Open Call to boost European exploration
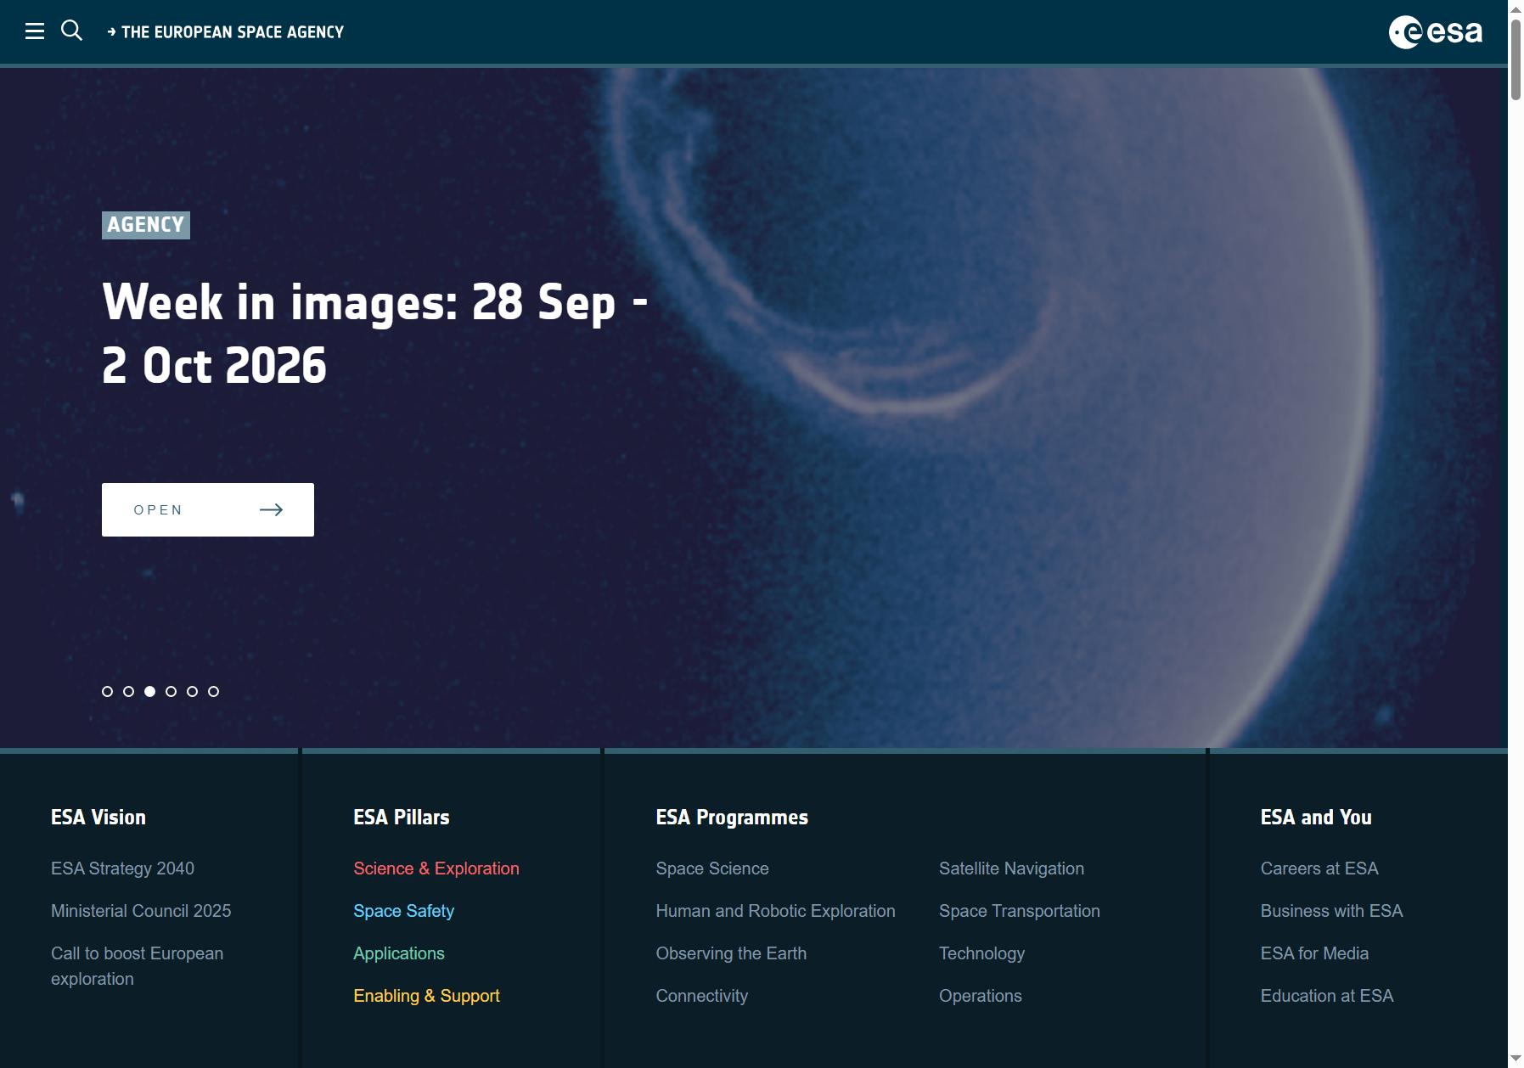Viewport: 1524px width, 1068px height. click(x=137, y=966)
